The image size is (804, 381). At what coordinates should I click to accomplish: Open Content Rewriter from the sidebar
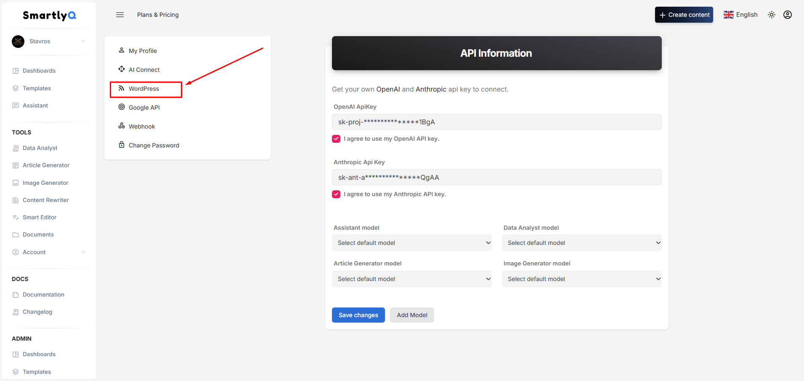pyautogui.click(x=45, y=200)
